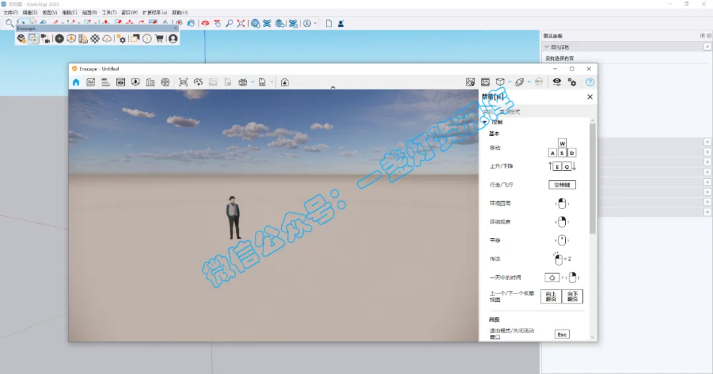This screenshot has width=713, height=374.
Task: Open the 编辑(E) menu
Action: tap(30, 13)
